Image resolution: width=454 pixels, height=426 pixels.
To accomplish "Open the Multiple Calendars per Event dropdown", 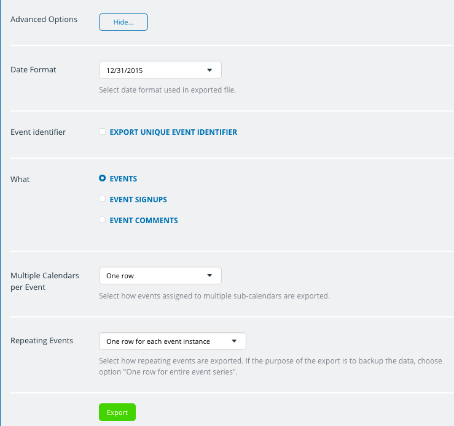I will [x=160, y=276].
